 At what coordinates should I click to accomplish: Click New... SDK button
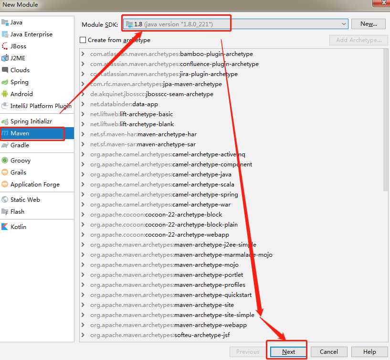(x=369, y=24)
